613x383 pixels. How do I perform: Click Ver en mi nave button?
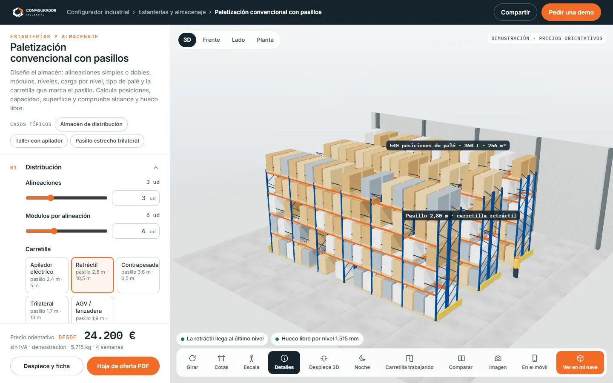(x=580, y=363)
